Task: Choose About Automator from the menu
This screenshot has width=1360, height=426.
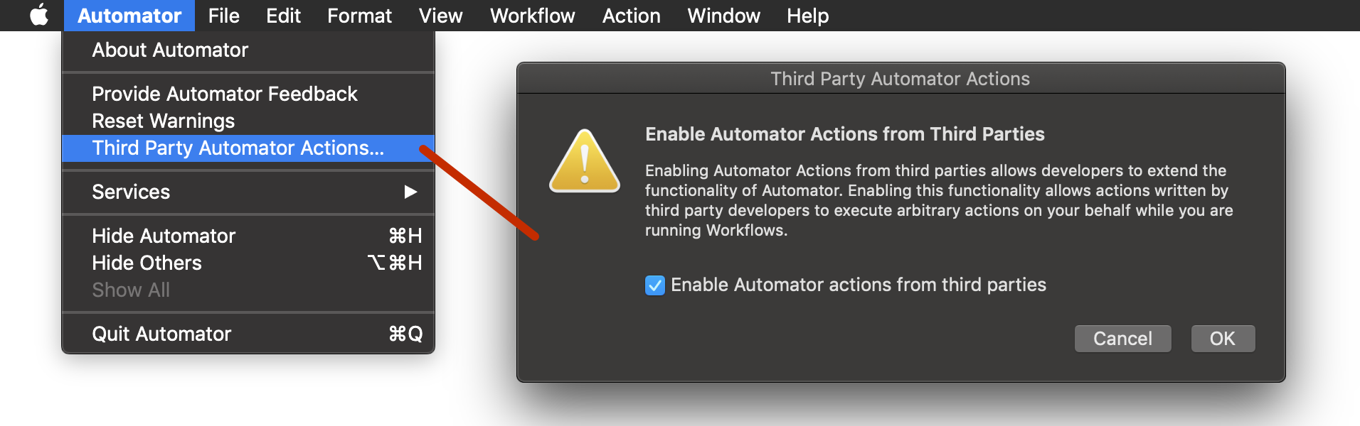Action: click(x=169, y=50)
